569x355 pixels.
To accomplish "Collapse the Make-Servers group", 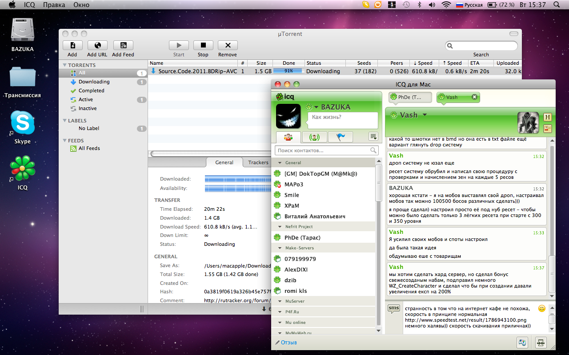I will click(280, 248).
